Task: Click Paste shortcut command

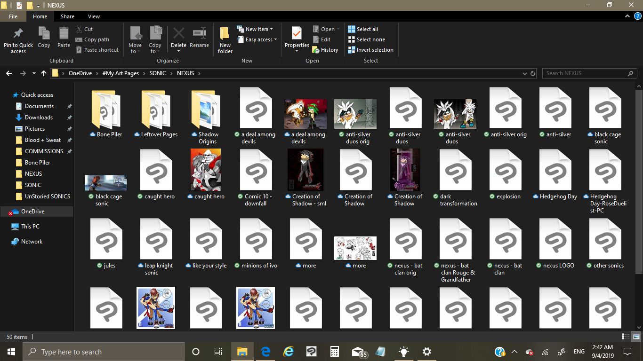Action: pos(97,50)
